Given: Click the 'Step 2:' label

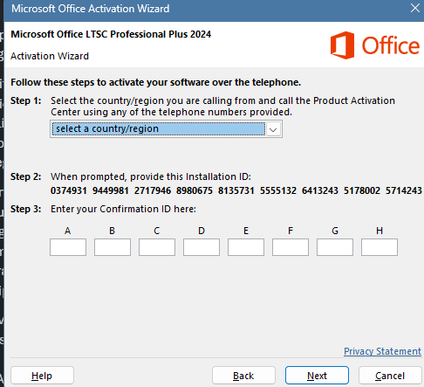Looking at the screenshot, I should [26, 176].
